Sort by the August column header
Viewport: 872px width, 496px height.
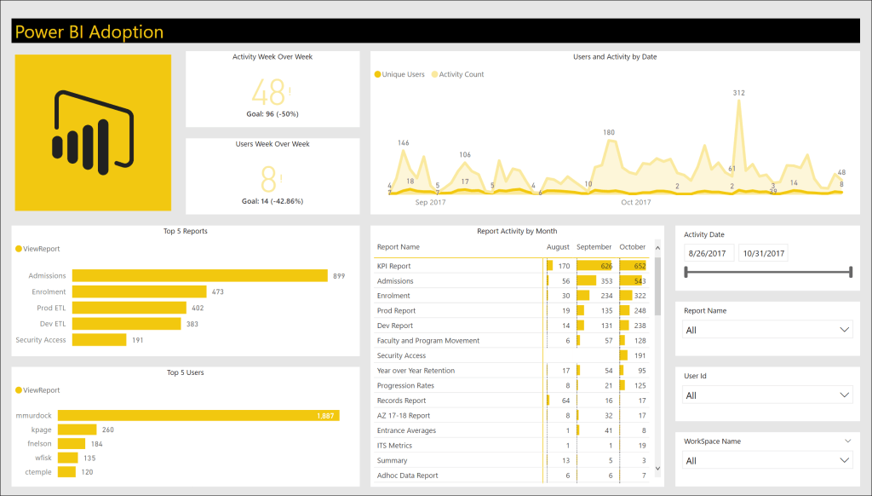coord(558,247)
